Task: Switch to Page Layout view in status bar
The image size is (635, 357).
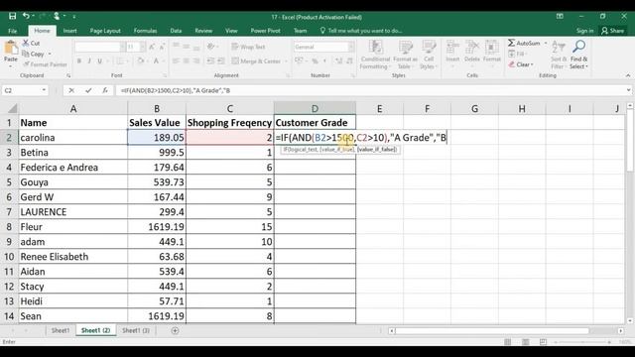Action: pyautogui.click(x=525, y=342)
